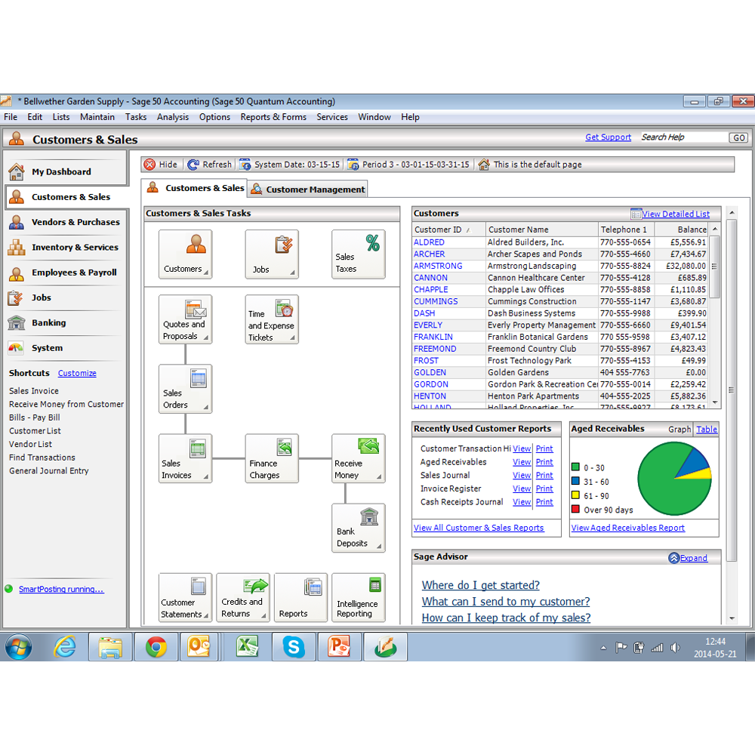The height and width of the screenshot is (755, 755).
Task: Click the Get Support link
Action: (x=608, y=137)
